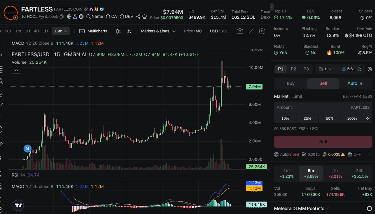Viewport: 375px width, 214px height.
Task: Open Multicharts view
Action: click(x=93, y=31)
